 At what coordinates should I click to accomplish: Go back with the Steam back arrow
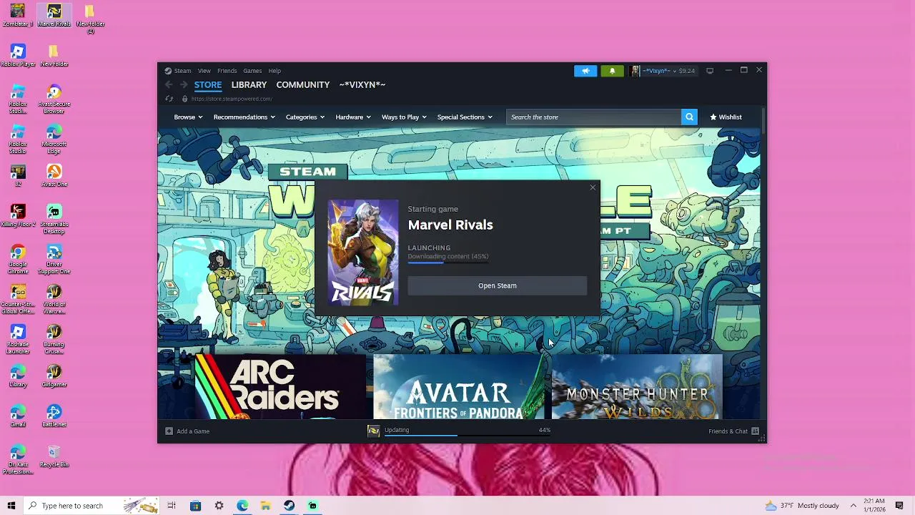click(169, 85)
